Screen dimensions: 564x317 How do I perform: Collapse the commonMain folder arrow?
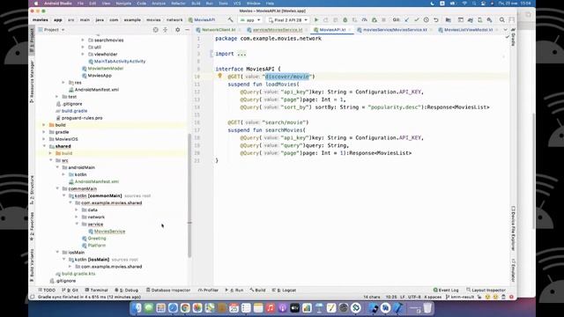click(57, 188)
